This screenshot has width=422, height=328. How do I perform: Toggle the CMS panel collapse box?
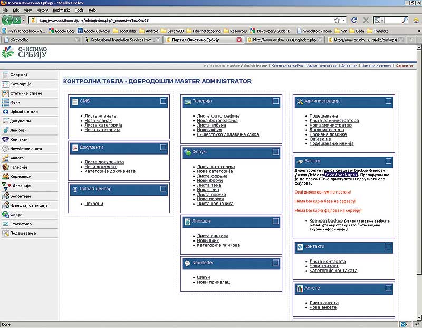(x=163, y=101)
